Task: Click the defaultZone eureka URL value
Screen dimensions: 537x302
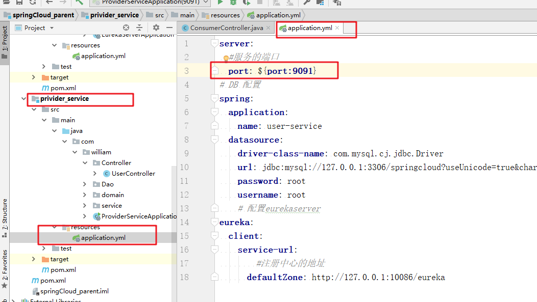Action: pyautogui.click(x=378, y=277)
